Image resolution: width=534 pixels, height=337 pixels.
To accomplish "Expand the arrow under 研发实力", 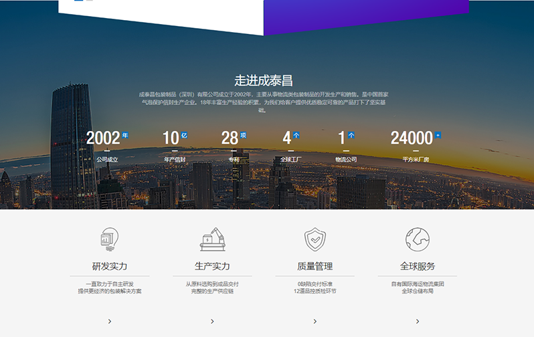I will click(110, 322).
